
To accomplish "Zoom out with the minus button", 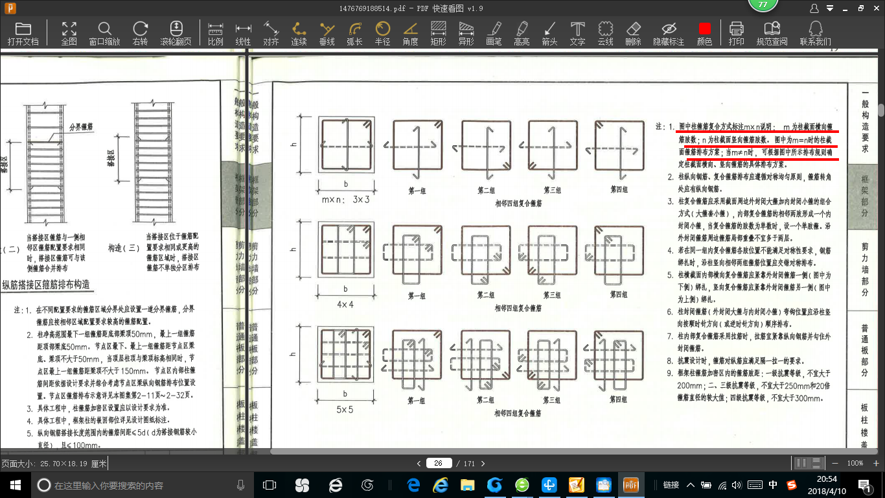I will click(834, 463).
